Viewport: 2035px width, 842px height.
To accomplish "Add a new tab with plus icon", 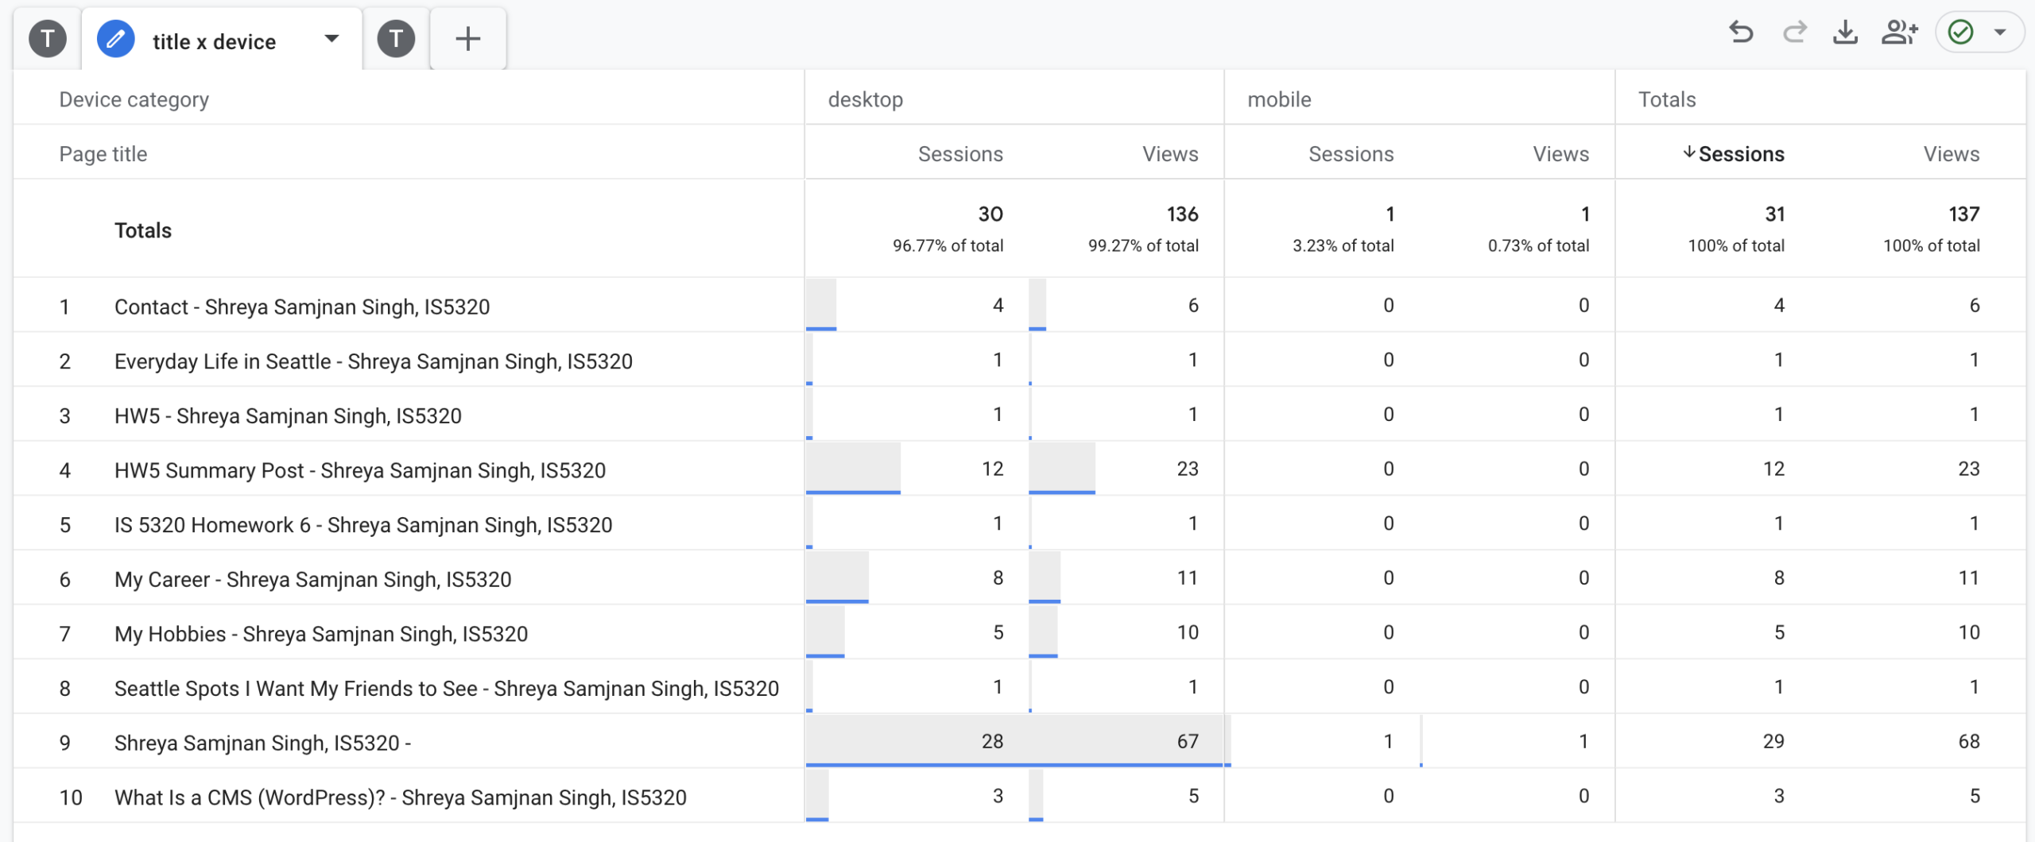I will tap(467, 39).
